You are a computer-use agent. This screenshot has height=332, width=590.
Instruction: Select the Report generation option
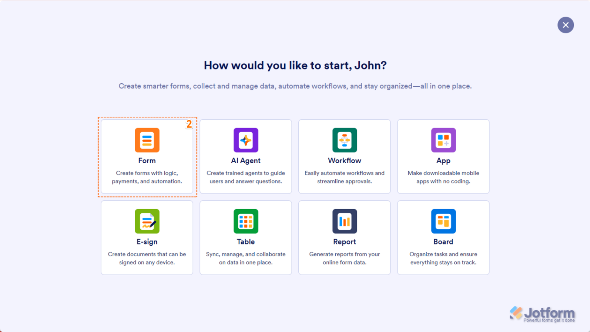[x=344, y=237]
